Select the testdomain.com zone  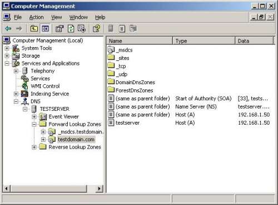pyautogui.click(x=76, y=140)
